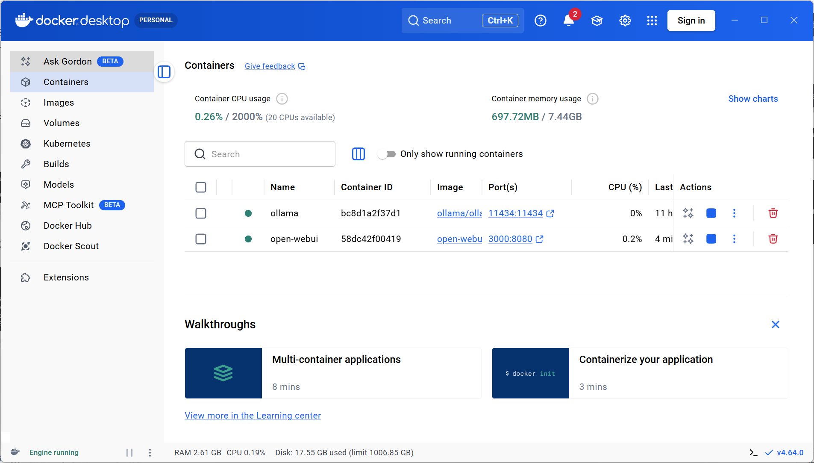Close the Walkthroughs section
This screenshot has width=814, height=463.
pyautogui.click(x=775, y=324)
